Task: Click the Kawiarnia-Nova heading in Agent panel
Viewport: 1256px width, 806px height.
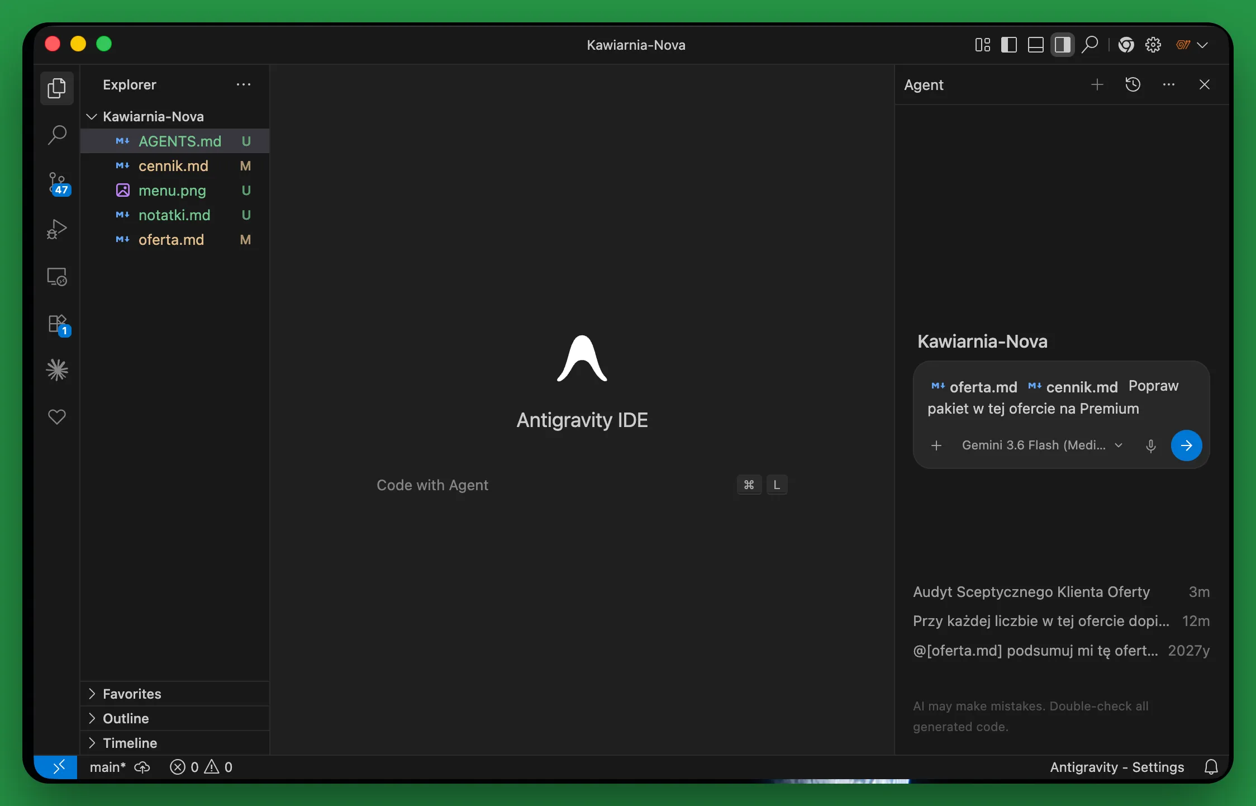Action: (x=982, y=342)
